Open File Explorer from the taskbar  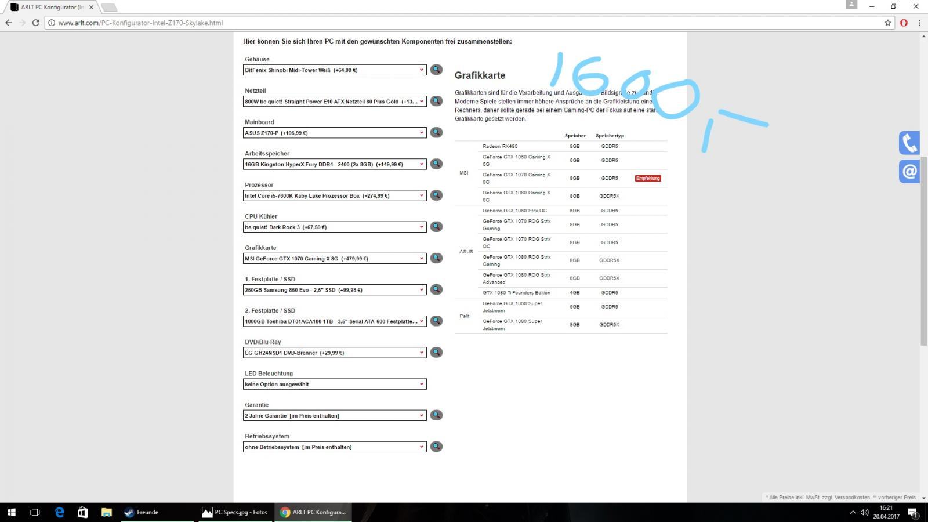(x=106, y=512)
